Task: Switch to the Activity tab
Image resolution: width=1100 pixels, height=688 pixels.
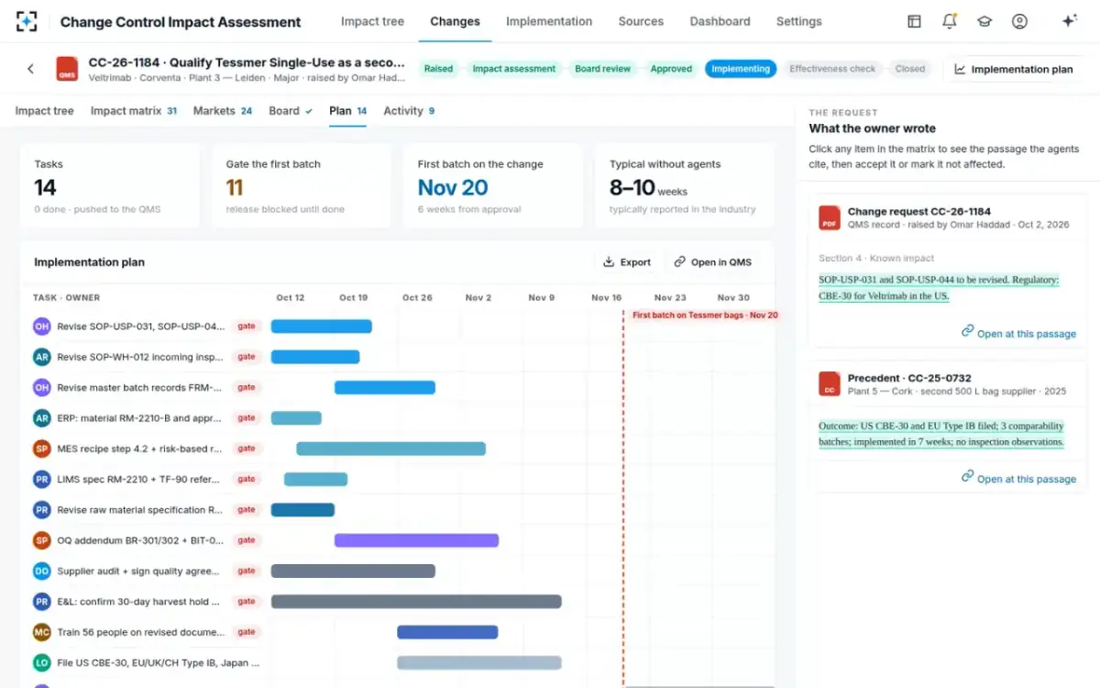Action: pos(409,111)
